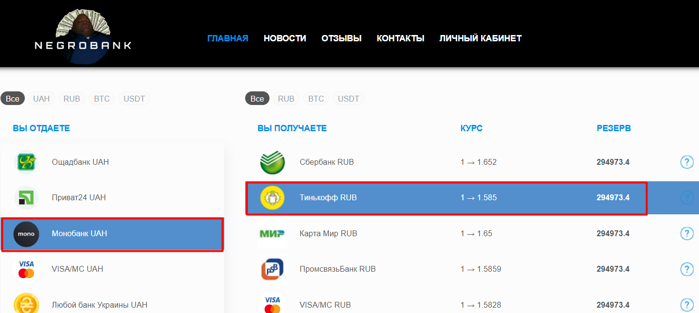Filter receive list by RUB
The width and height of the screenshot is (699, 313).
[286, 99]
